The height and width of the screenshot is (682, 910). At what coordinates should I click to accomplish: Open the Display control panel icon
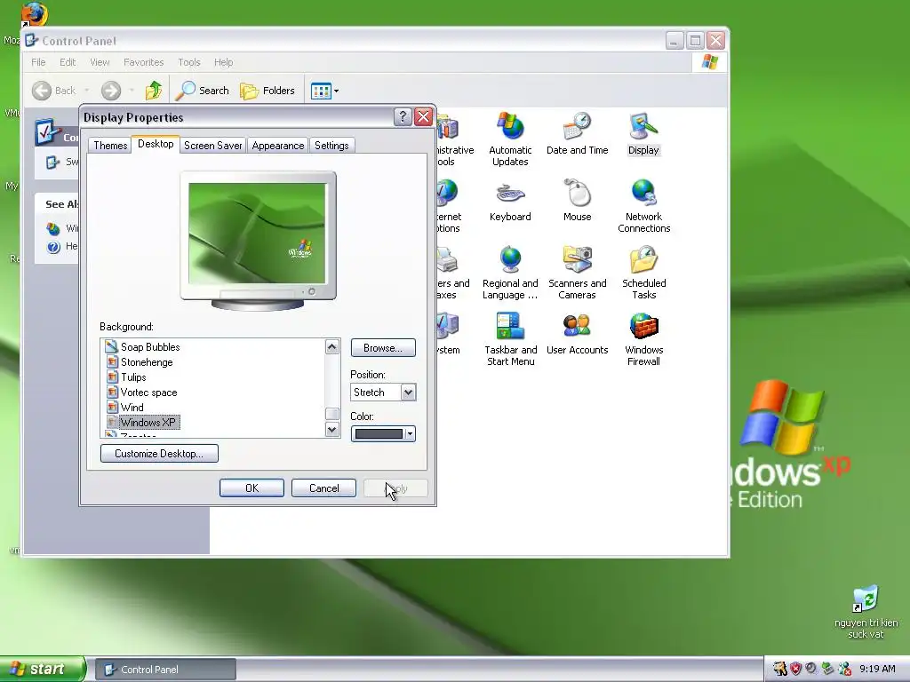(643, 134)
